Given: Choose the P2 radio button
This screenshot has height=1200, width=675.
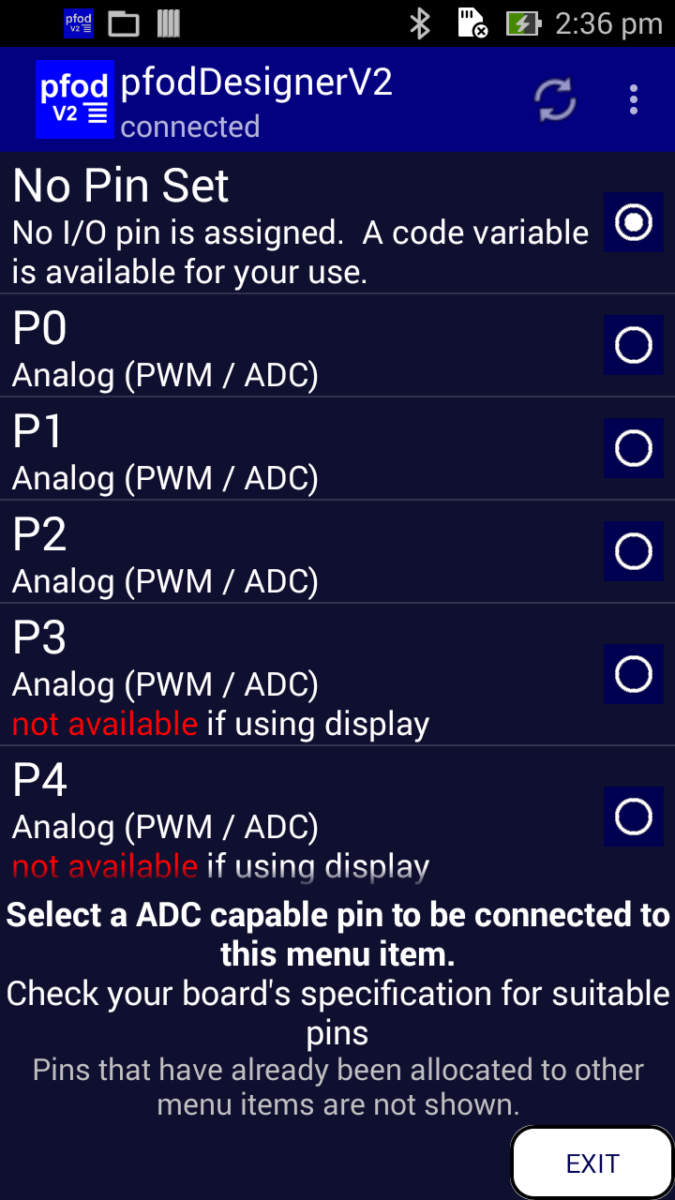Looking at the screenshot, I should point(634,551).
